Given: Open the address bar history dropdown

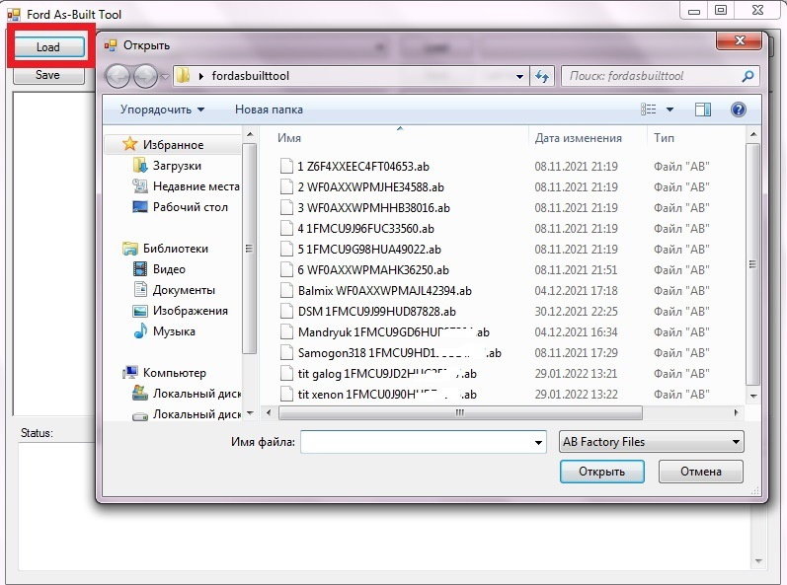Looking at the screenshot, I should (519, 76).
